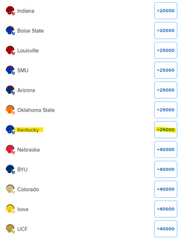Choose UCF +40000 odds button
178x239 pixels.
166,229
